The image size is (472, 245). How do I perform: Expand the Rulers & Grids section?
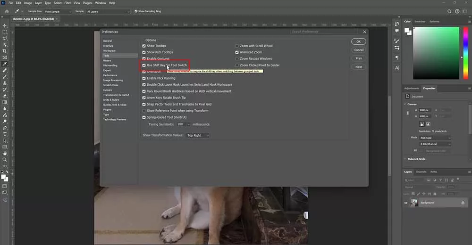point(405,159)
